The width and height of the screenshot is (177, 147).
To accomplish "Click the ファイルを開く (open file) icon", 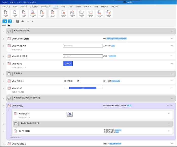I will (x=6, y=13).
